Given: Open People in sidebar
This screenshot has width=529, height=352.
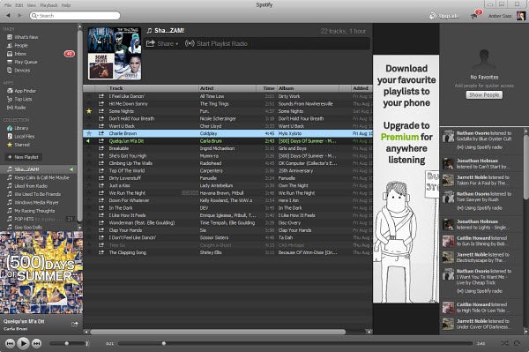Looking at the screenshot, I should coord(18,46).
